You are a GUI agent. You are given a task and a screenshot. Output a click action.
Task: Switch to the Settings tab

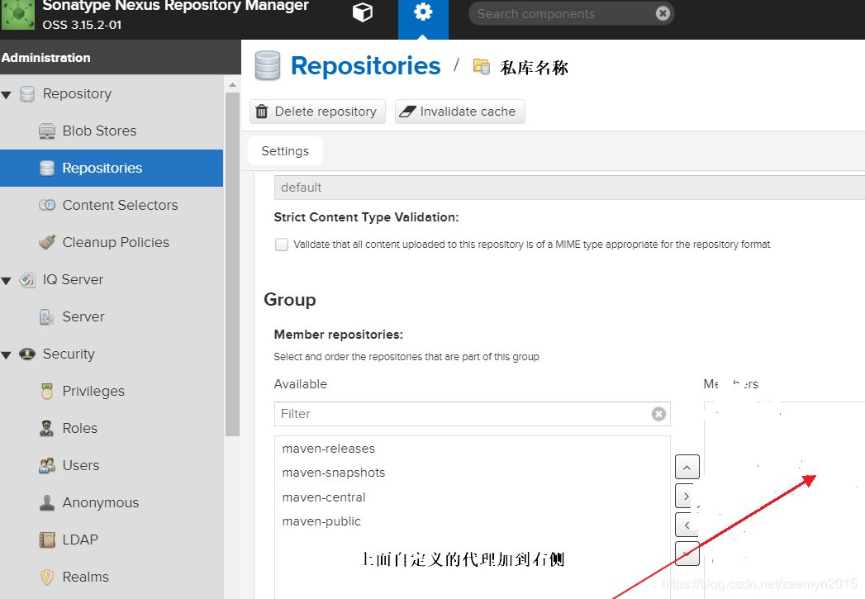click(x=285, y=151)
